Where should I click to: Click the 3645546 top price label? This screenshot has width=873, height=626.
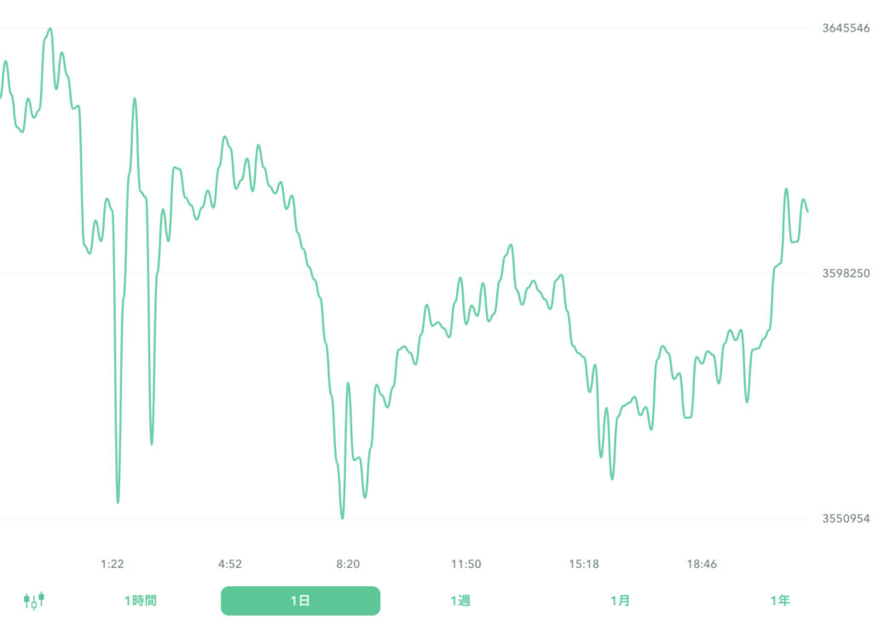pyautogui.click(x=846, y=28)
